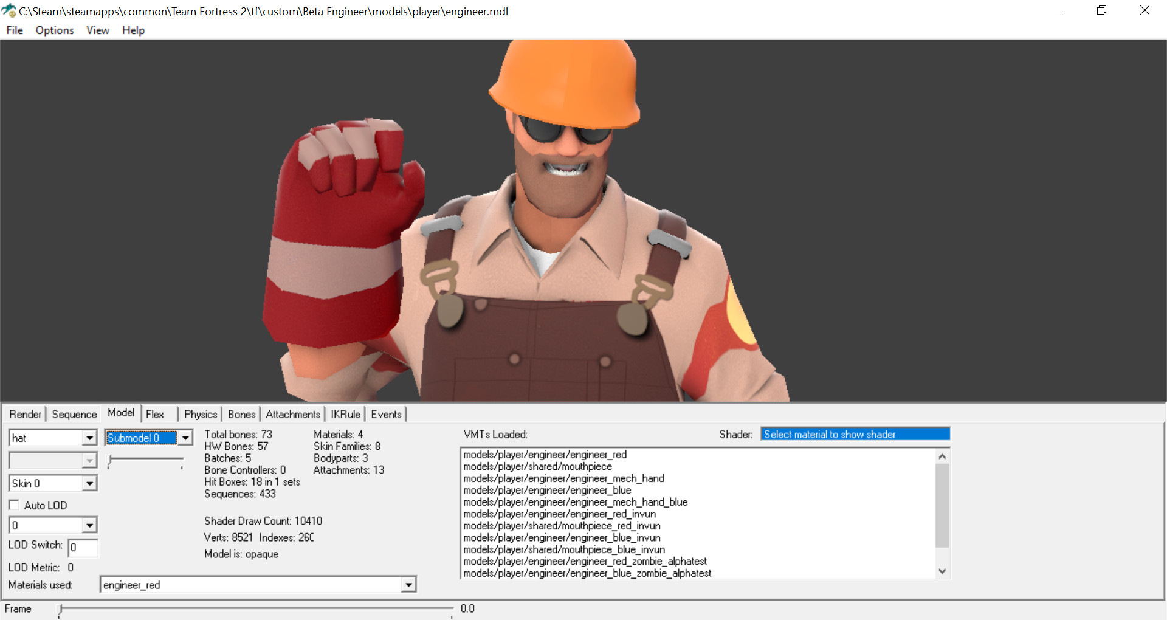Open the Physics tab
This screenshot has height=620, width=1167.
coord(199,414)
